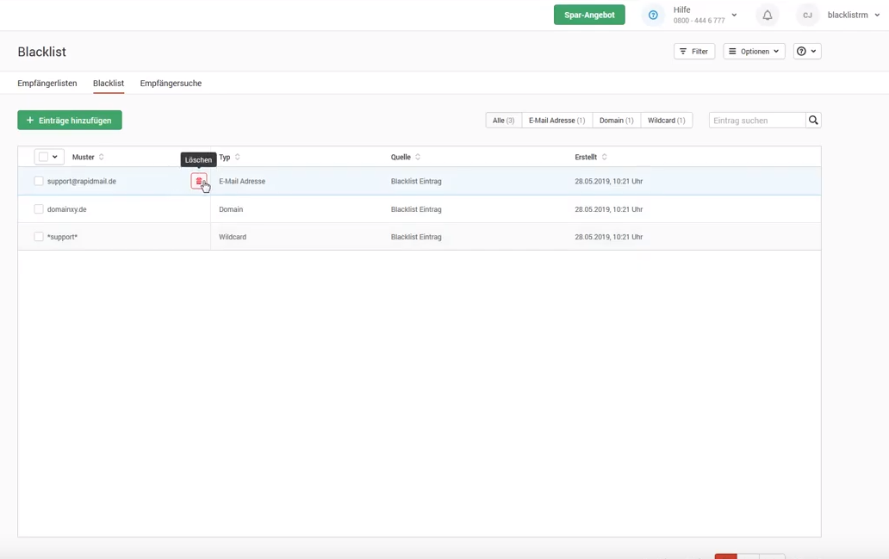The width and height of the screenshot is (889, 559).
Task: Select the domainxy.de entry checkbox
Action: [39, 209]
